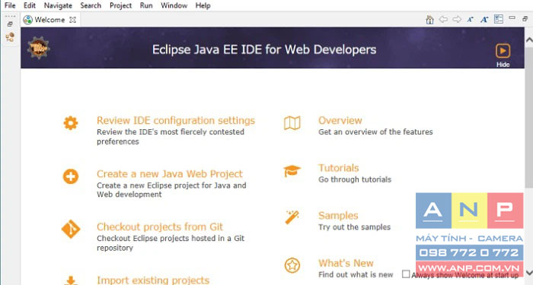Open Create a new Java Web Project link
Screen dimensions: 533x285
tap(170, 174)
